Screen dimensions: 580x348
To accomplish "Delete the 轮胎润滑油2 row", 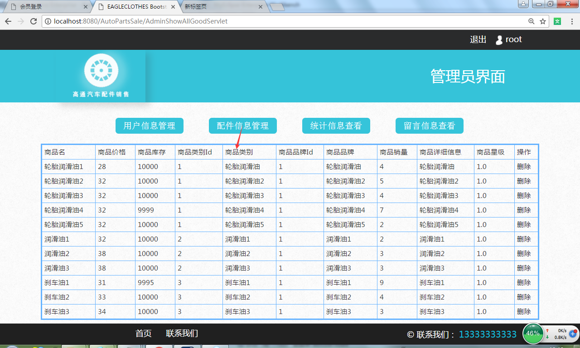I will [524, 181].
